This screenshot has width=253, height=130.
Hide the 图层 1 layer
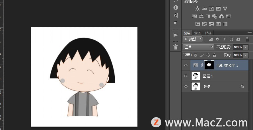tap(186, 76)
